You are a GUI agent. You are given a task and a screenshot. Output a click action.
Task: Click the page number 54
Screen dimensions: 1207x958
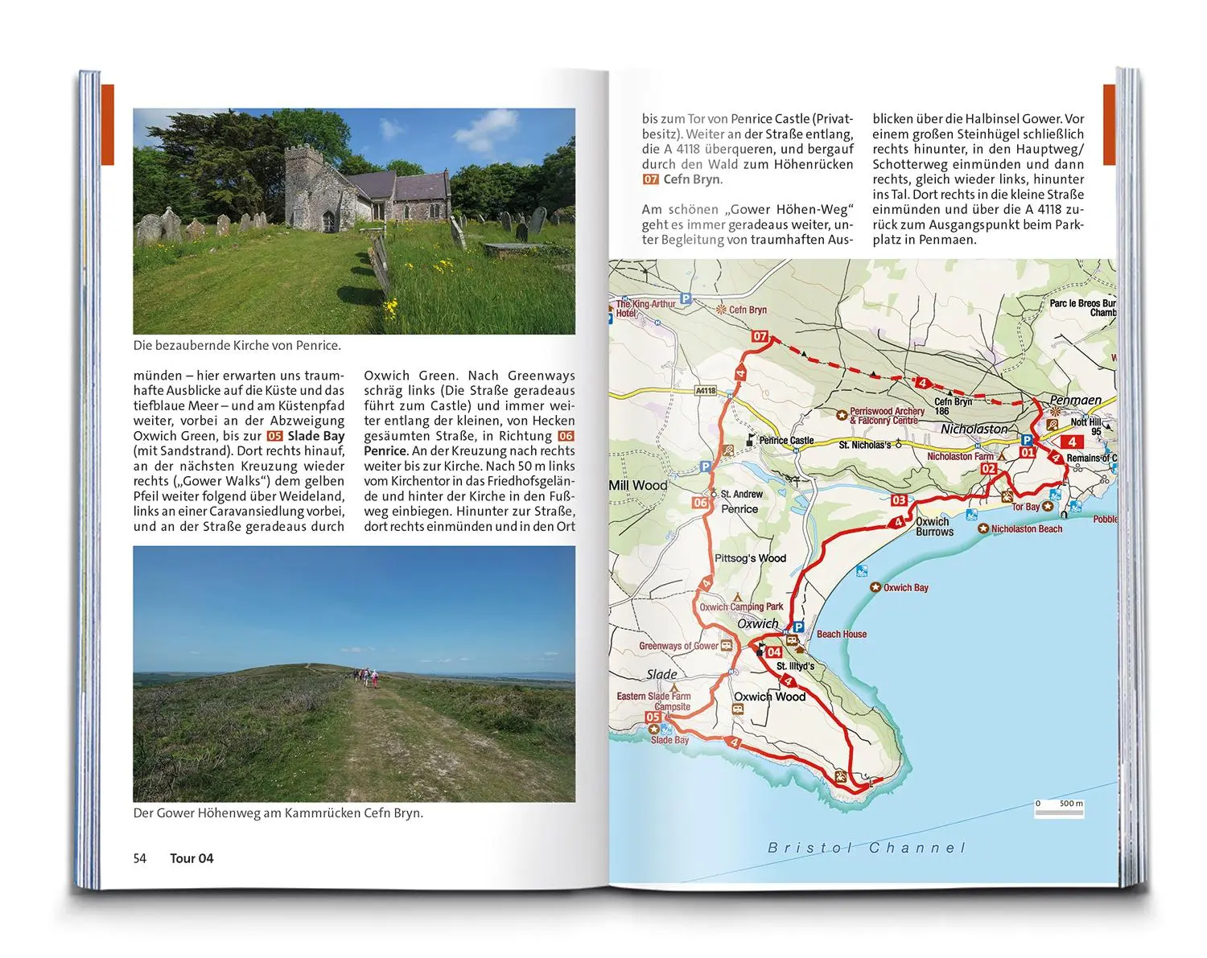coord(140,858)
